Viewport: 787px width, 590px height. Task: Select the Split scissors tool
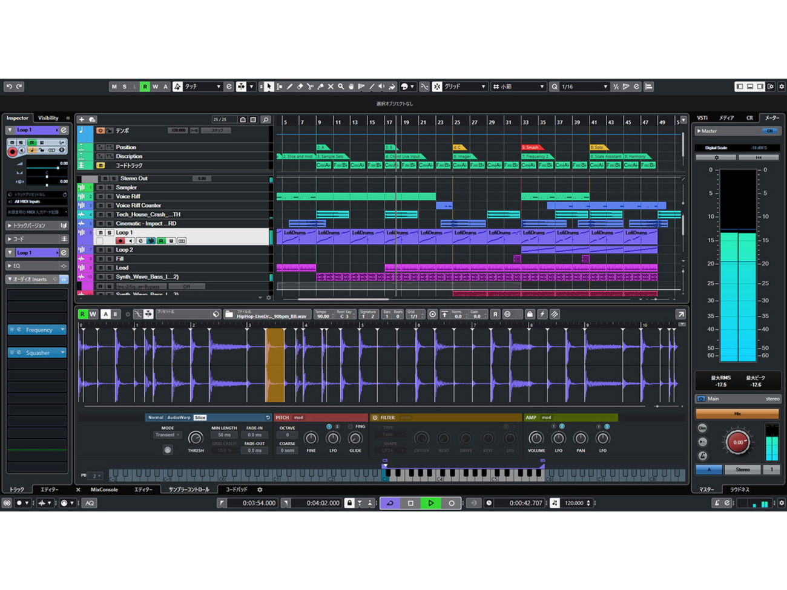[310, 87]
